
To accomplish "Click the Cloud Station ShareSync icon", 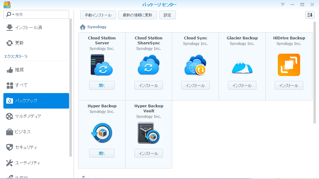I will click(149, 65).
